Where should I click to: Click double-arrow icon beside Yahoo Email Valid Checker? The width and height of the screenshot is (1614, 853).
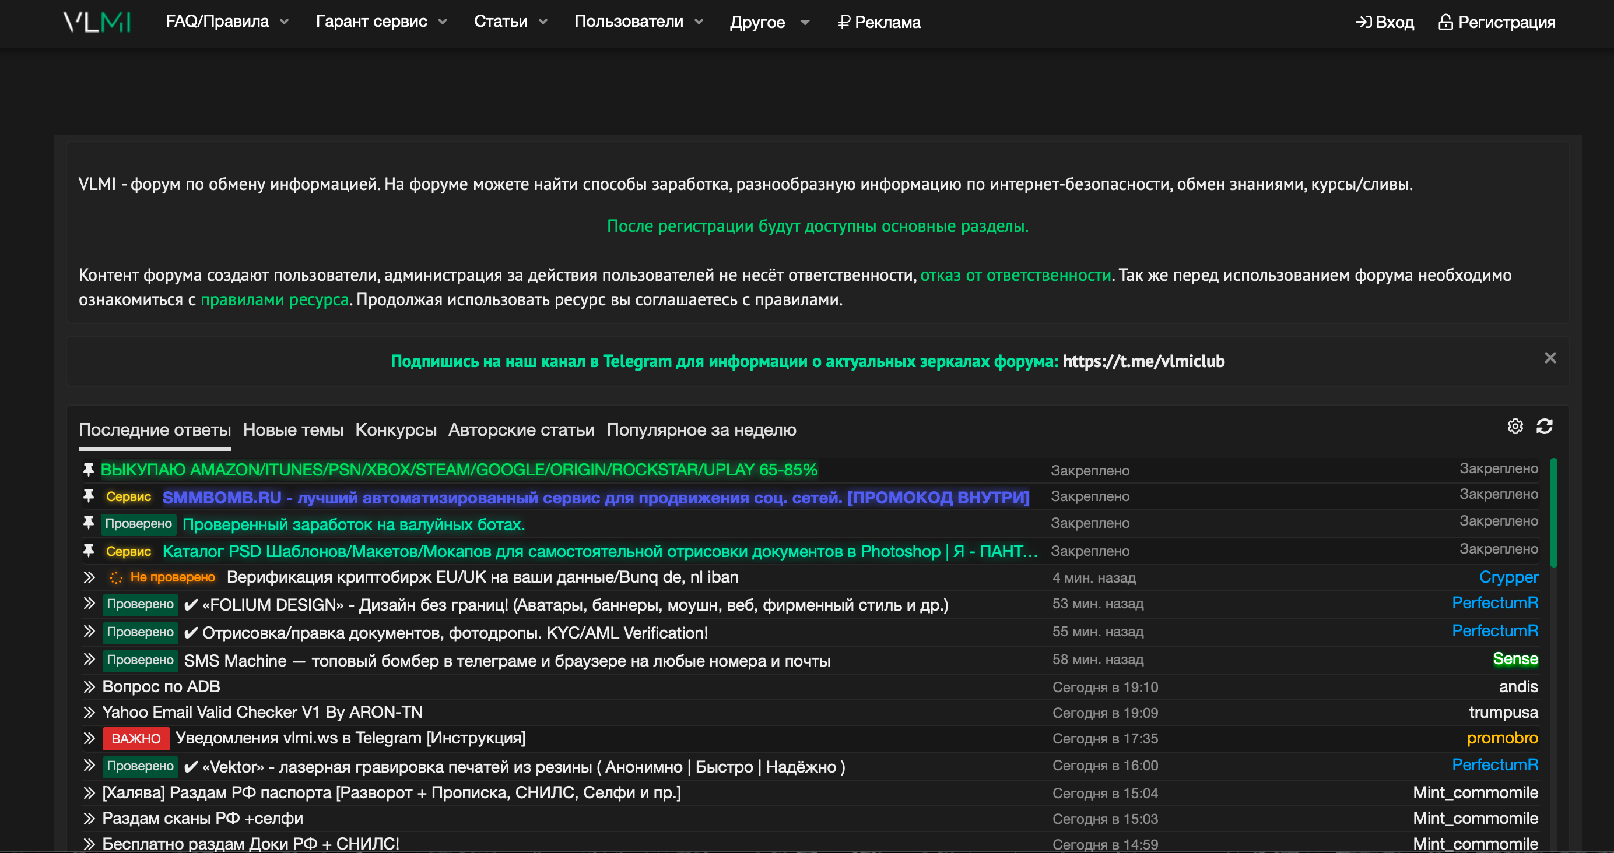pos(89,713)
